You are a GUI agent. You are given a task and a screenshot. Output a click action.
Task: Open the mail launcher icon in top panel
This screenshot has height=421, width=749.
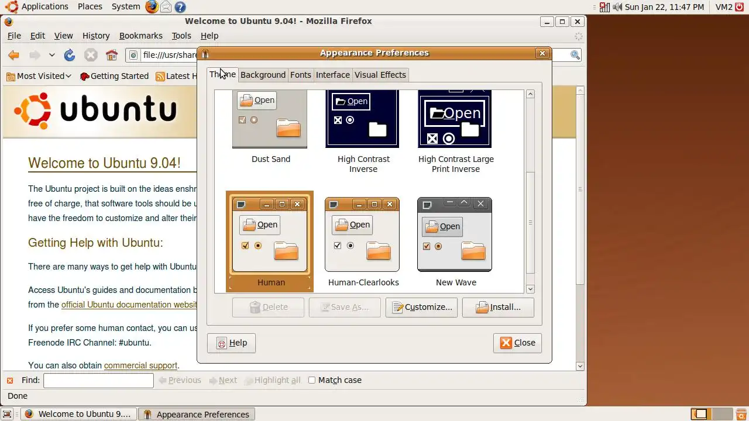[x=166, y=7]
